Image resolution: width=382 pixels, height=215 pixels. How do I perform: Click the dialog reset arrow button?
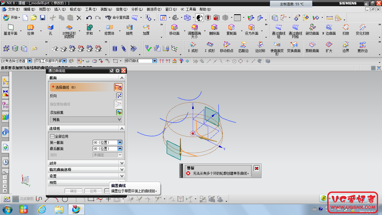tap(112, 71)
